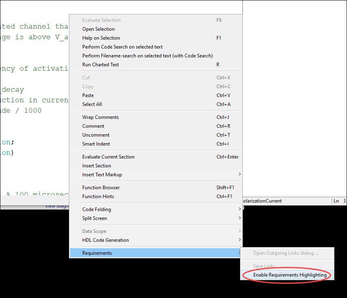Click Wrap Comments option
The image size is (347, 298).
pyautogui.click(x=101, y=117)
